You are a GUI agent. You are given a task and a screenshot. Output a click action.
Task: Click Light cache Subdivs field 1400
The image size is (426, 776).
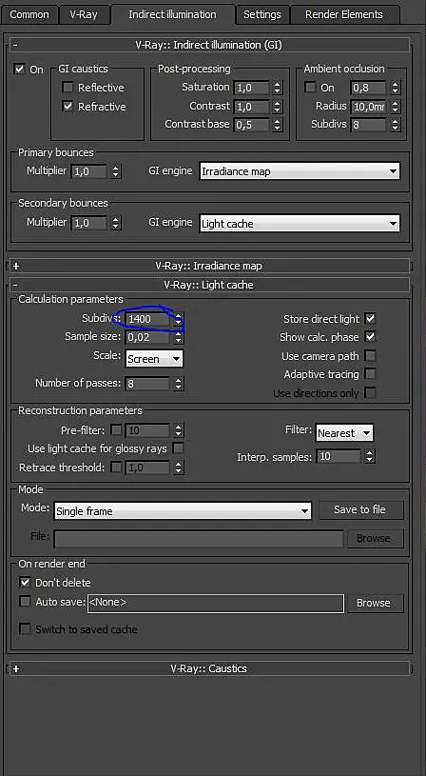click(147, 319)
